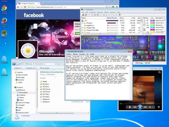Click the Chicageek profile picture on Facebook
The image size is (169, 127).
(28, 50)
